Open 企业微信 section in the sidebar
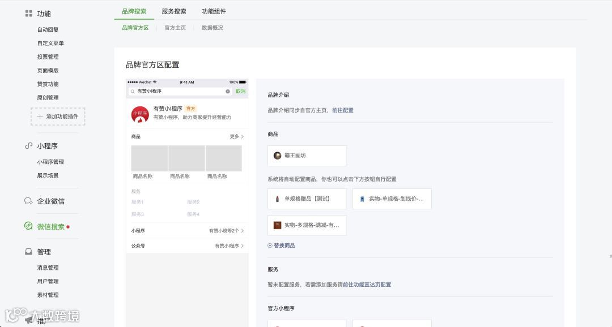612x327 pixels. [51, 201]
